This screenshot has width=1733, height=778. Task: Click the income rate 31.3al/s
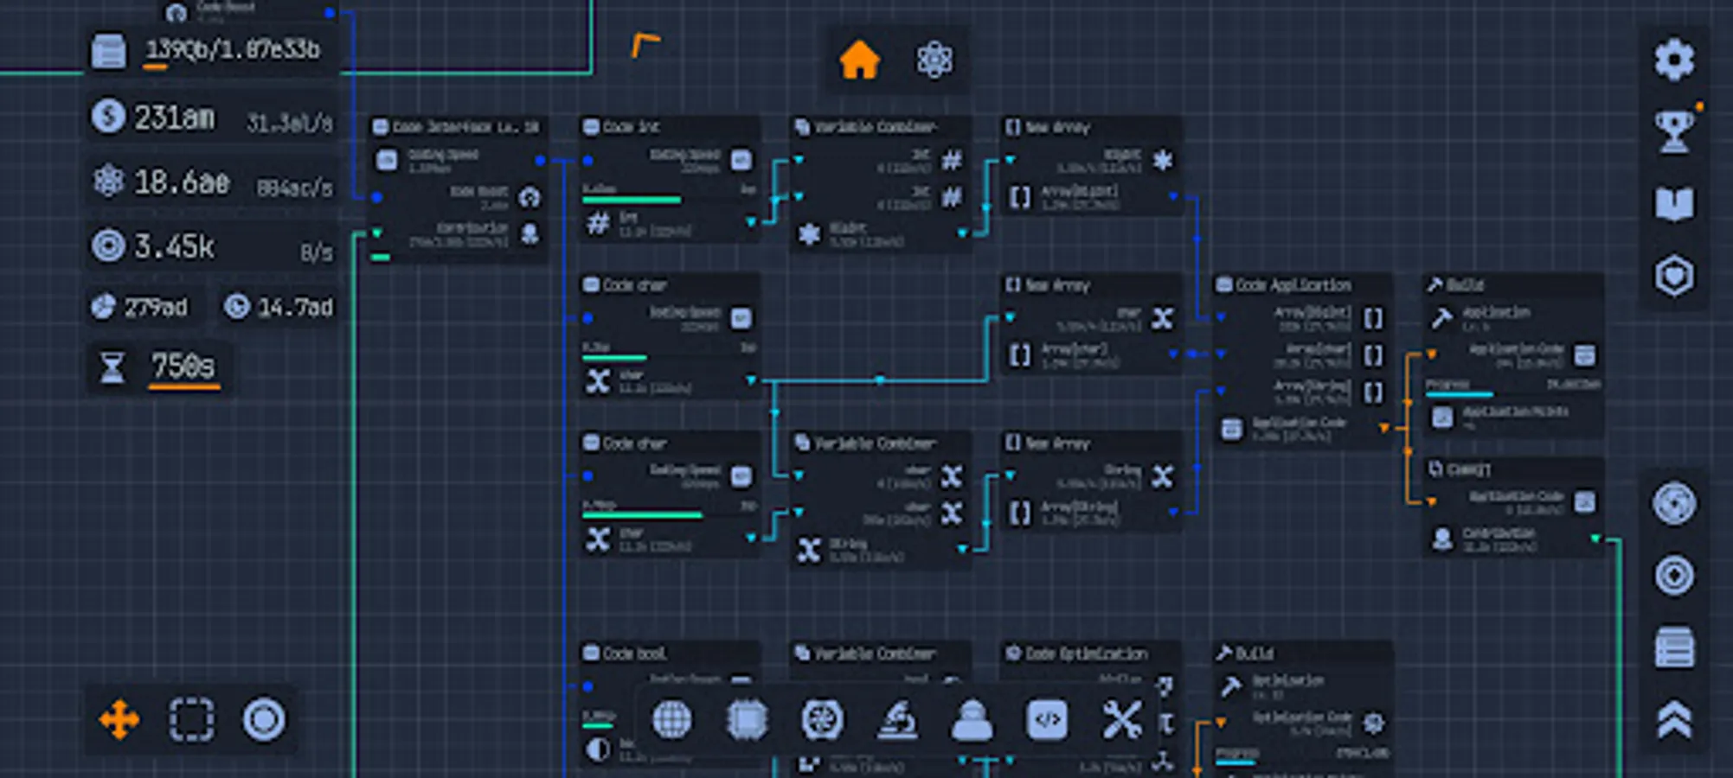pyautogui.click(x=289, y=123)
